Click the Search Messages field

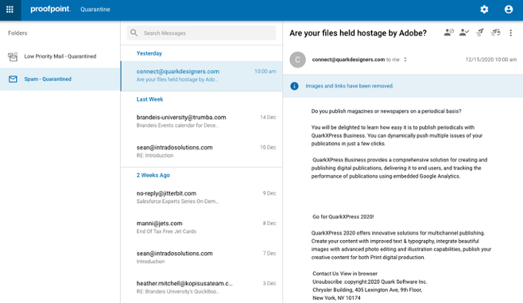pos(201,33)
